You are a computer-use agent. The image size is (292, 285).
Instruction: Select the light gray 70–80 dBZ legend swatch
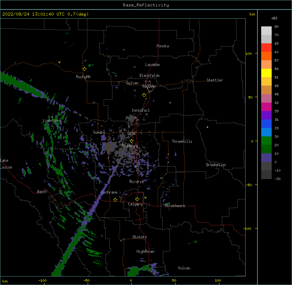point(266,31)
